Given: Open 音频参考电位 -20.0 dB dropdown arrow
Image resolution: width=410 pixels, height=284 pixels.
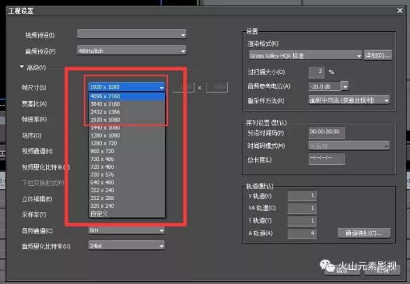Looking at the screenshot, I should coord(345,86).
